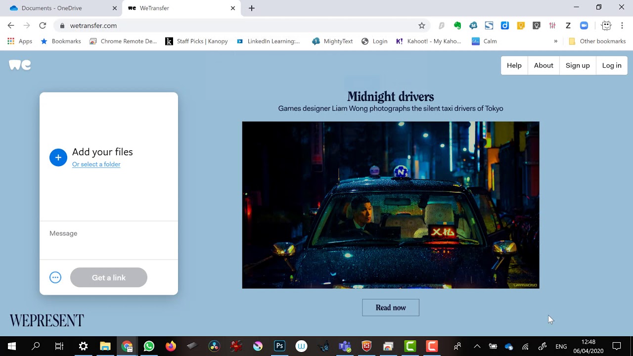
Task: Open the Help menu item
Action: [x=514, y=65]
